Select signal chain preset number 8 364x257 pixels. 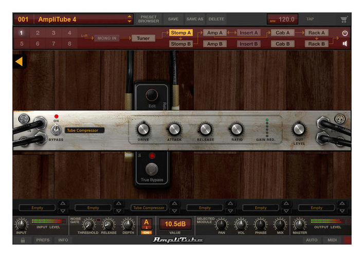[x=69, y=44]
